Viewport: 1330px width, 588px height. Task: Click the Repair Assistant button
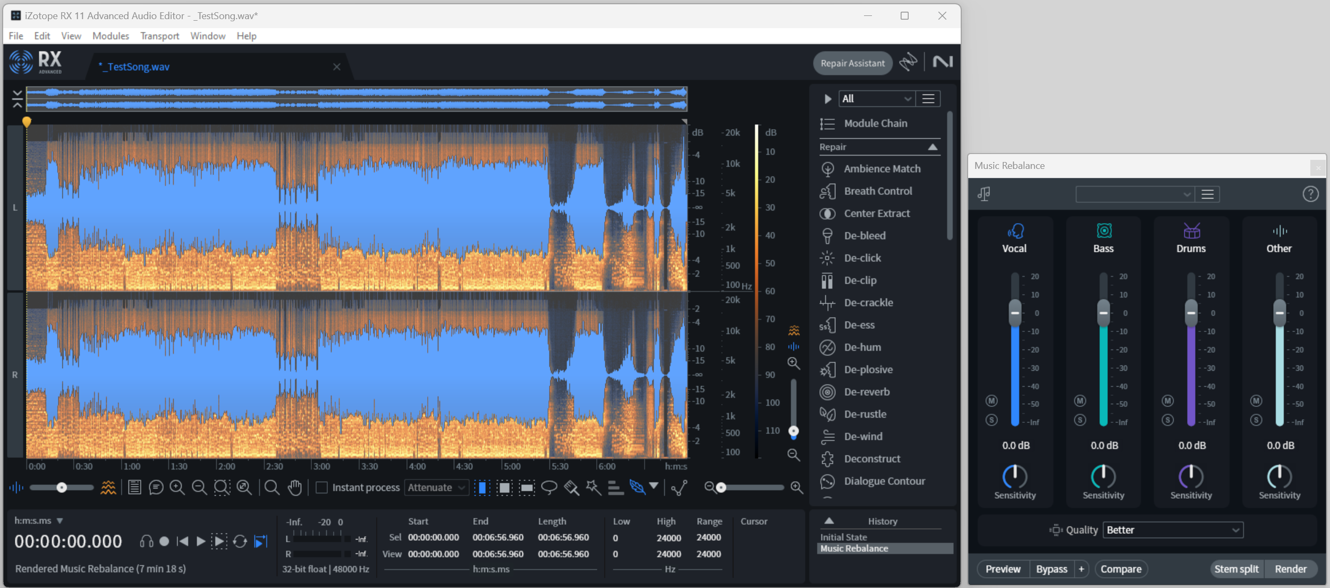coord(852,63)
